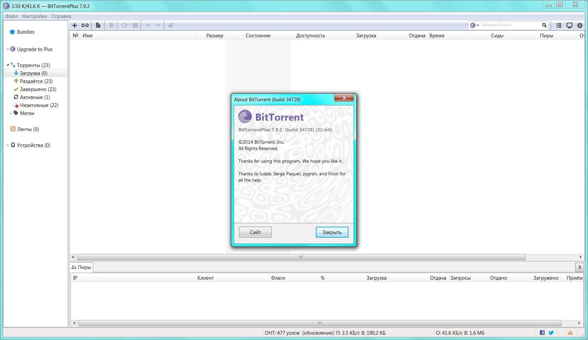Sort by the Доступность column header
The height and width of the screenshot is (340, 588).
311,36
